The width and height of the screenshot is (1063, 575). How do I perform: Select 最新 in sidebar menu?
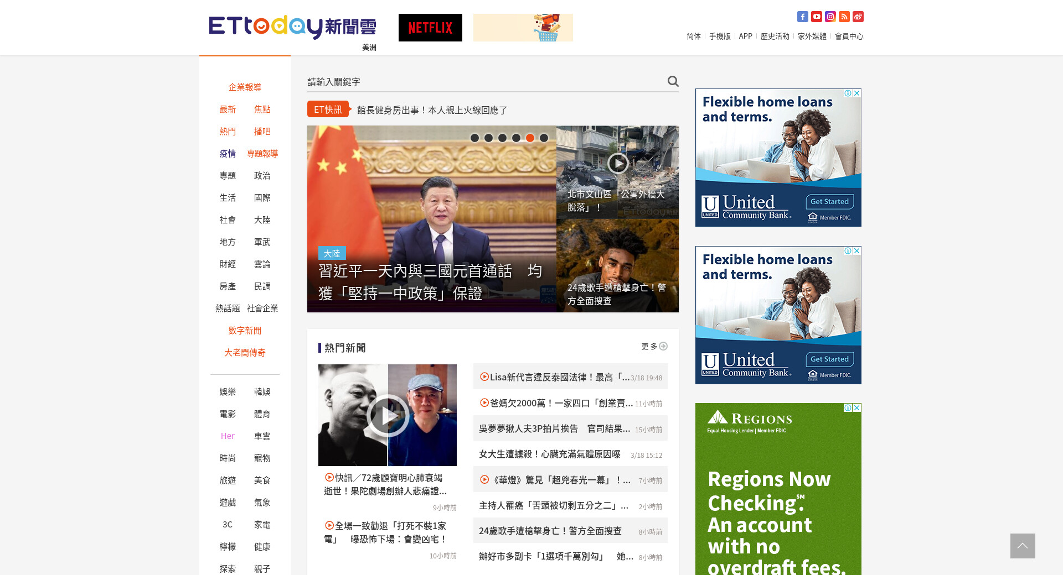pyautogui.click(x=228, y=109)
